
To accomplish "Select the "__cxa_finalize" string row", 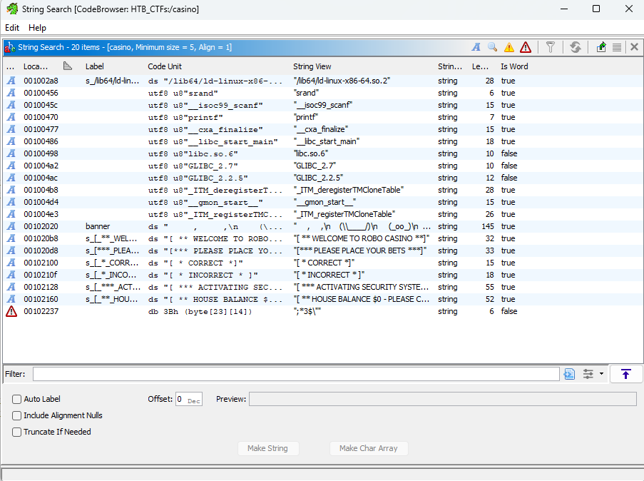I will [323, 129].
